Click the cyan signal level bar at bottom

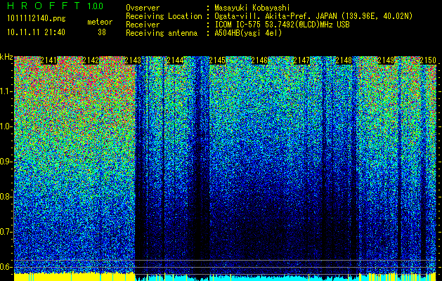(247, 278)
